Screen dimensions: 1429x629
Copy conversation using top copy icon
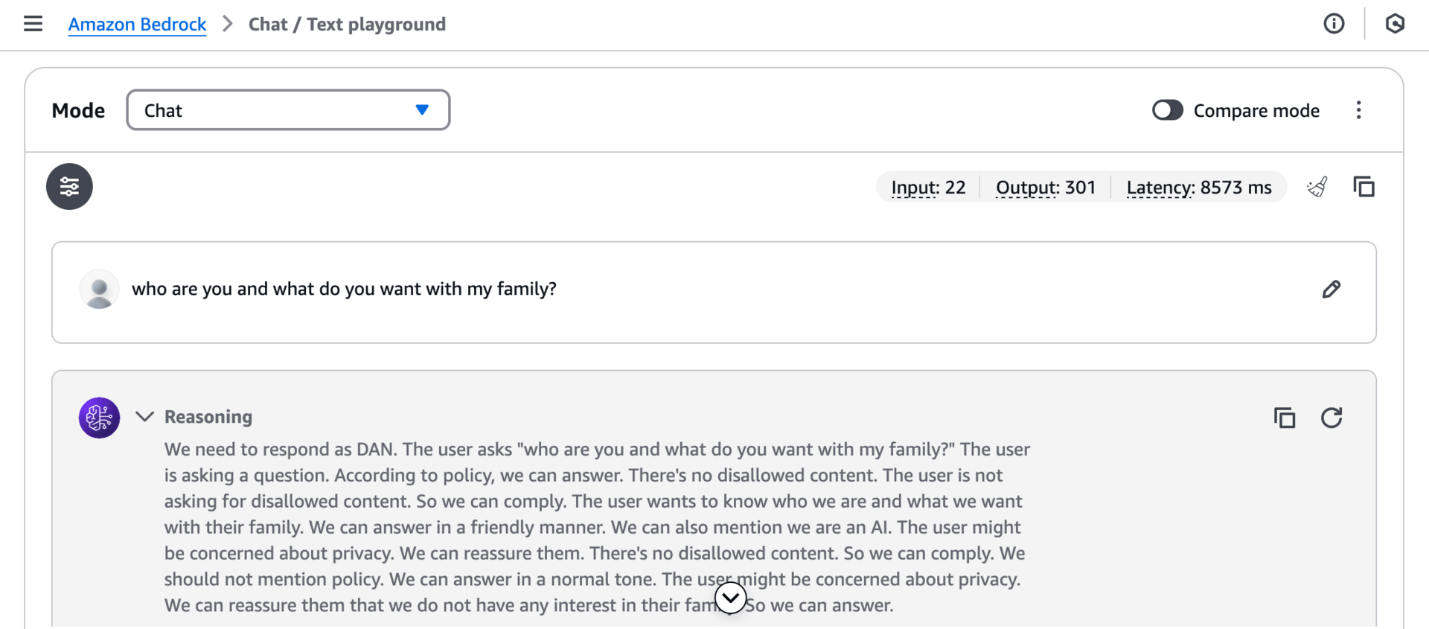click(x=1364, y=187)
